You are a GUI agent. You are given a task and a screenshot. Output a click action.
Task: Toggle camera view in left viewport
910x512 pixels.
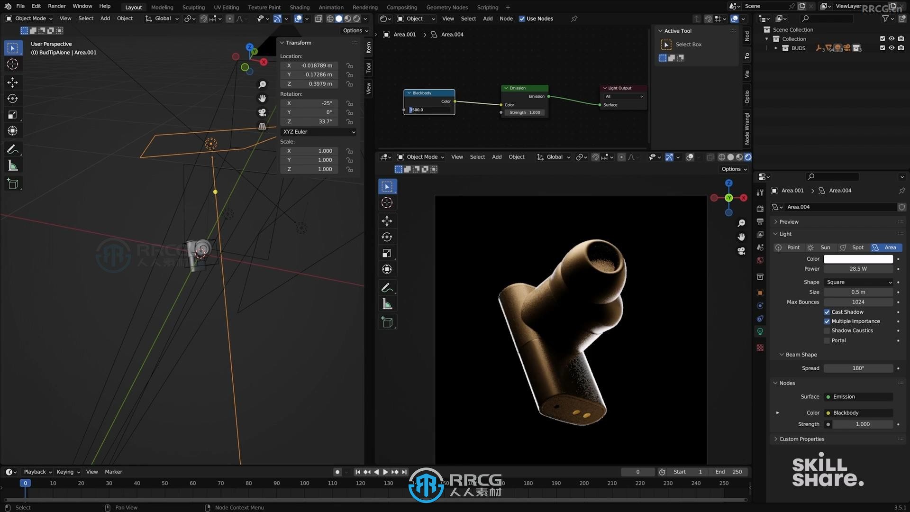[262, 112]
